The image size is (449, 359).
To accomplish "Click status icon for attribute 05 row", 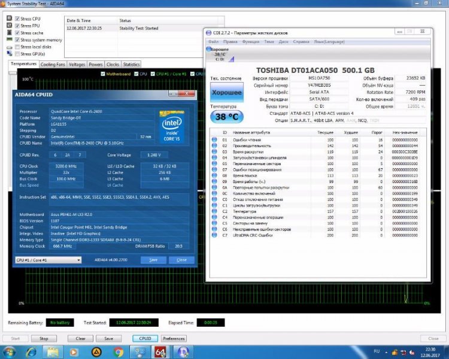I will coord(214,163).
